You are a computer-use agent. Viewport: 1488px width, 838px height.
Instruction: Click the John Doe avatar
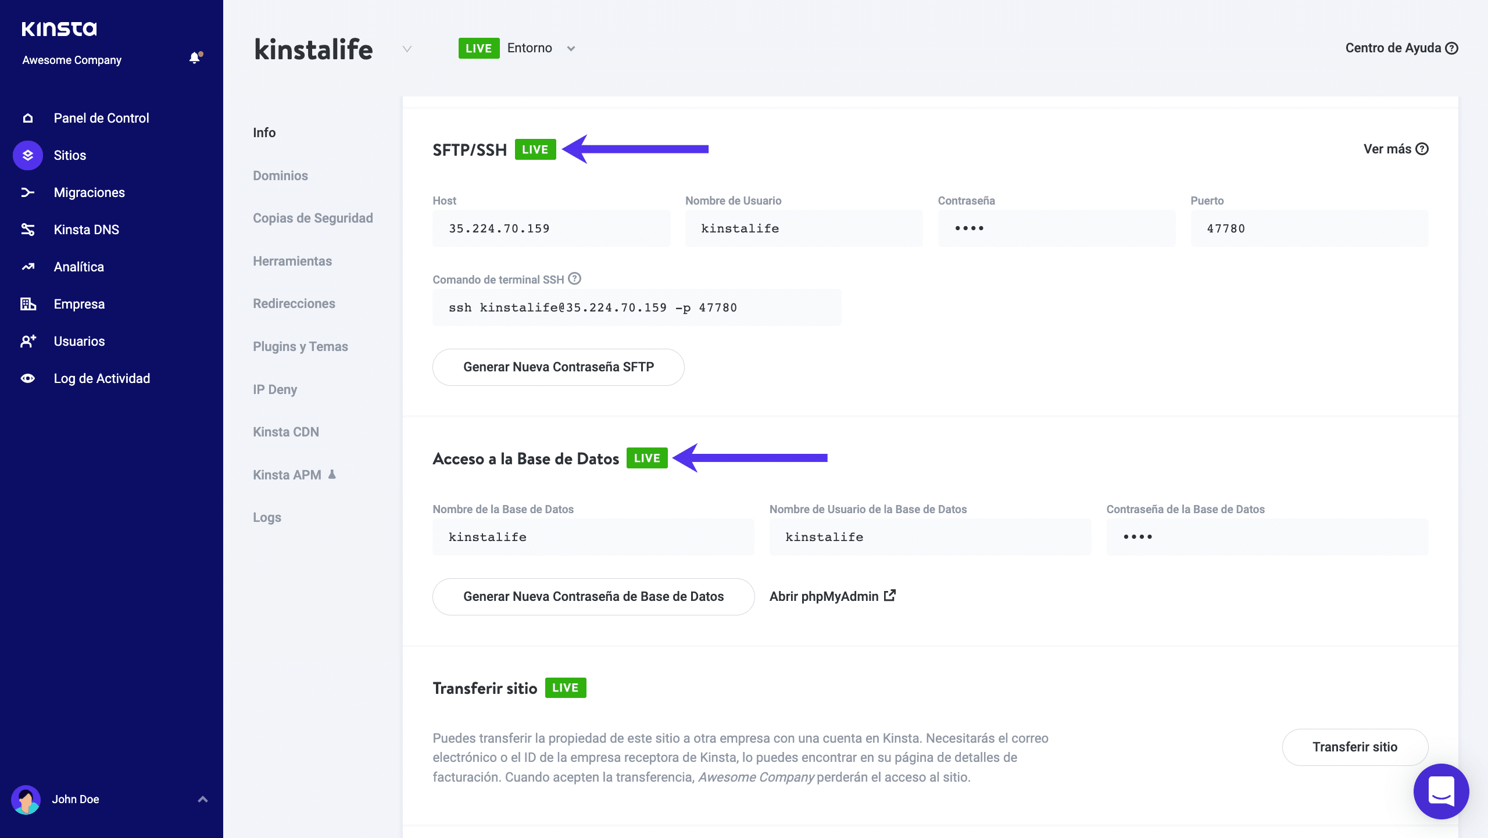click(x=26, y=800)
